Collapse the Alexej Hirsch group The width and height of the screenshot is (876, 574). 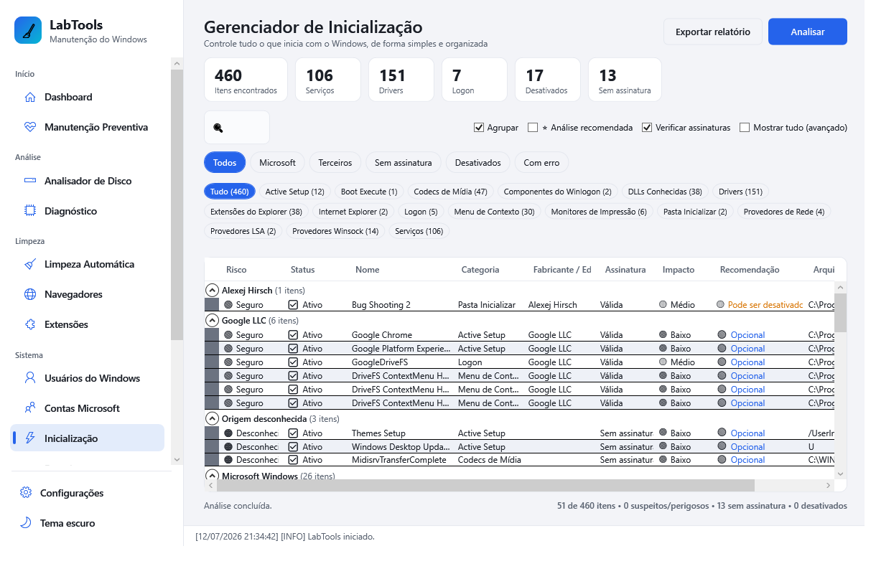click(x=212, y=291)
